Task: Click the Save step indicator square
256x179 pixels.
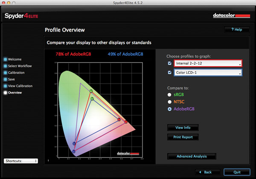Action: (x=6, y=79)
